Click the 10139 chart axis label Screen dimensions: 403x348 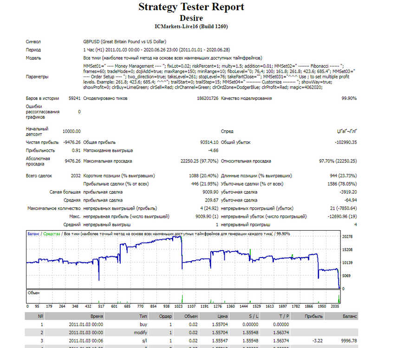347,263
